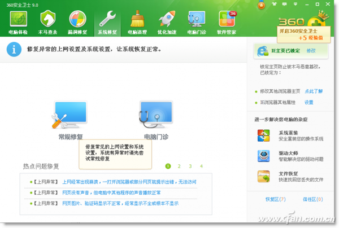The height and width of the screenshot is (228, 339).
Task: Click 进一步解决您电脑的杂症 heading
Action: (x=281, y=120)
